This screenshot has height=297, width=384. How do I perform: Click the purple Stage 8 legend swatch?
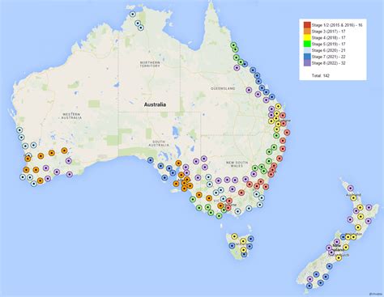(x=307, y=63)
